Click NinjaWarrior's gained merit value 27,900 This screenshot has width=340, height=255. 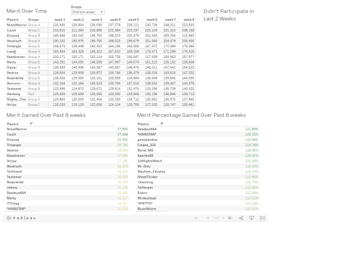[123, 129]
